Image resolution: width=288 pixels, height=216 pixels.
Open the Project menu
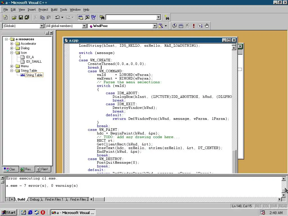tap(43, 10)
